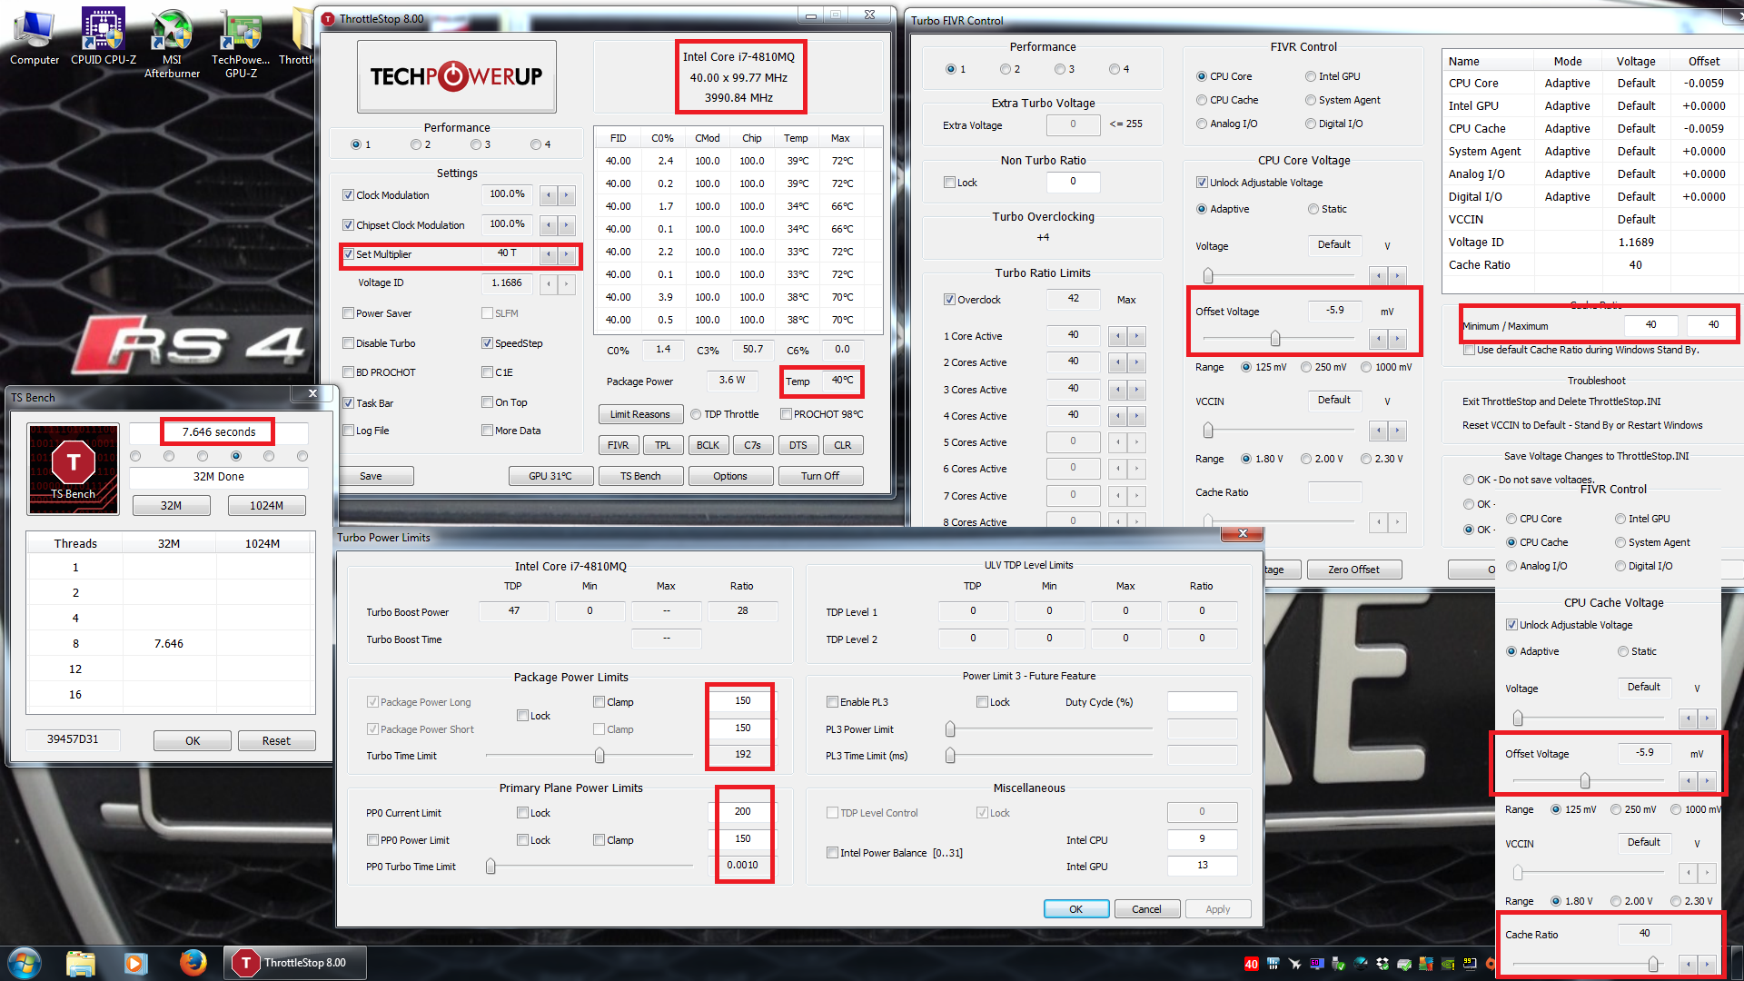Viewport: 1744px width, 981px height.
Task: Click the monitor 60 tray icon
Action: [1316, 964]
